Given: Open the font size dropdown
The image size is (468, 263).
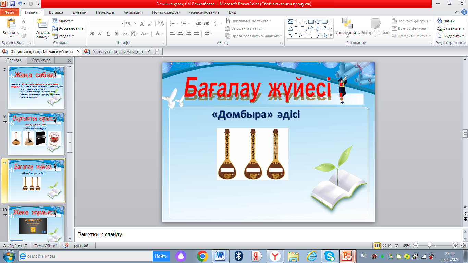Looking at the screenshot, I should (x=136, y=24).
